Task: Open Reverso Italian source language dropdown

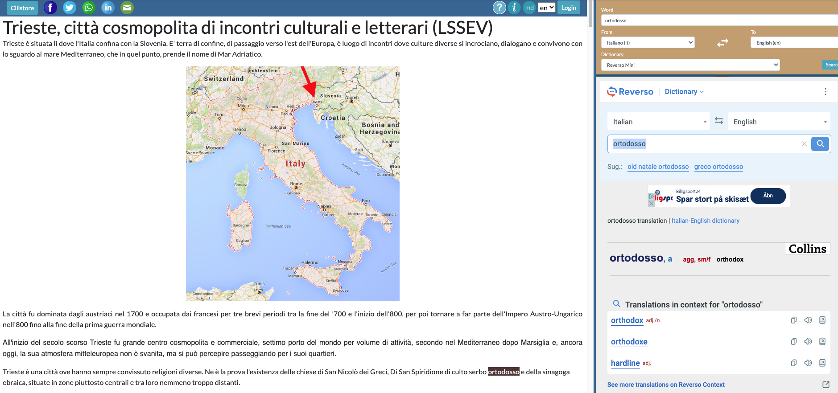Action: click(658, 122)
